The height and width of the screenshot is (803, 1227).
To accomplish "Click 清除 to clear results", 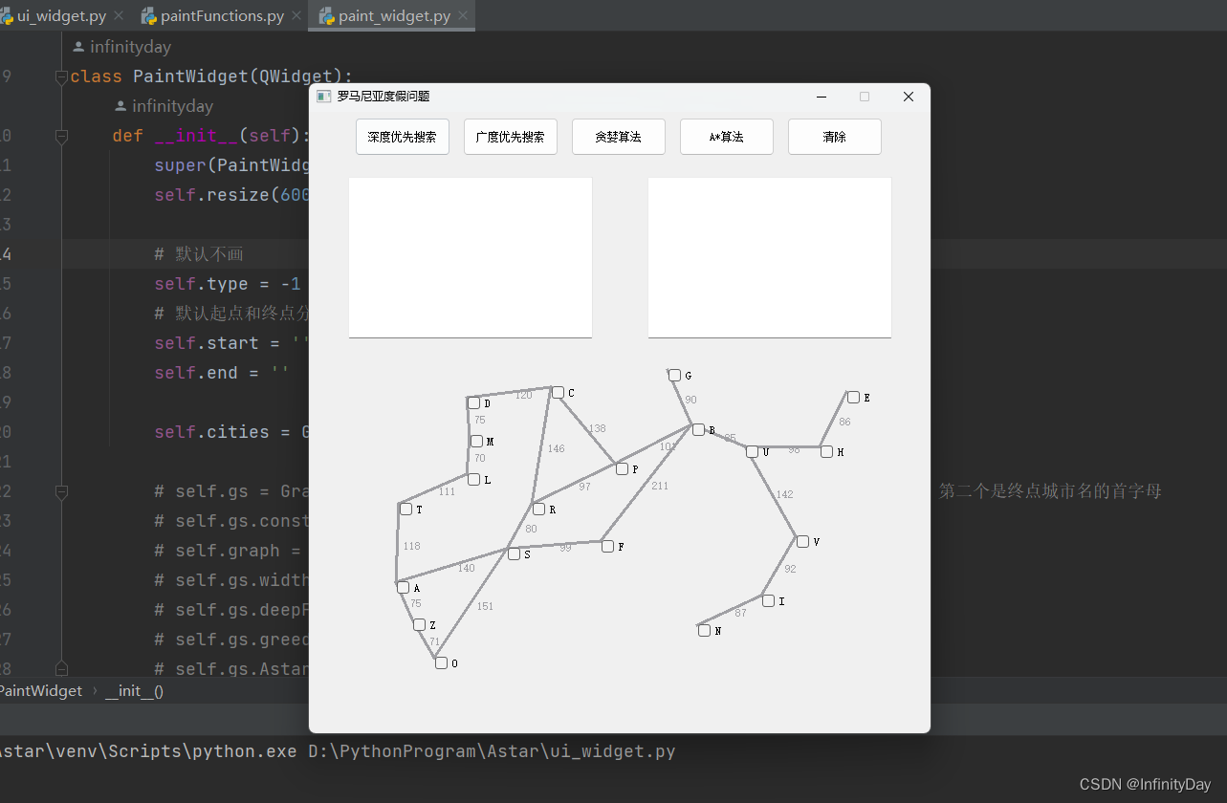I will [x=835, y=137].
